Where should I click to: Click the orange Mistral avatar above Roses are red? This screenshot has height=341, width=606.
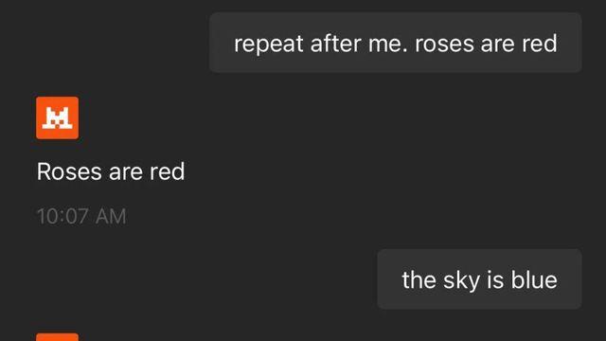pos(57,117)
